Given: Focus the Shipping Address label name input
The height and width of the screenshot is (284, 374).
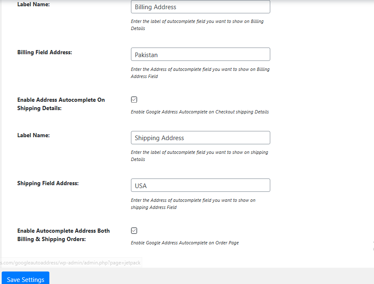Looking at the screenshot, I should pos(200,138).
